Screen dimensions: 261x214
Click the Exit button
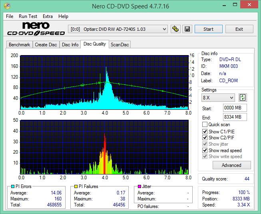[x=239, y=29]
